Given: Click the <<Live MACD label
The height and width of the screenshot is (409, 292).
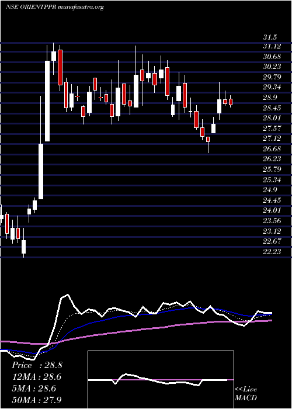Looking at the screenshot, I should 246,394.
